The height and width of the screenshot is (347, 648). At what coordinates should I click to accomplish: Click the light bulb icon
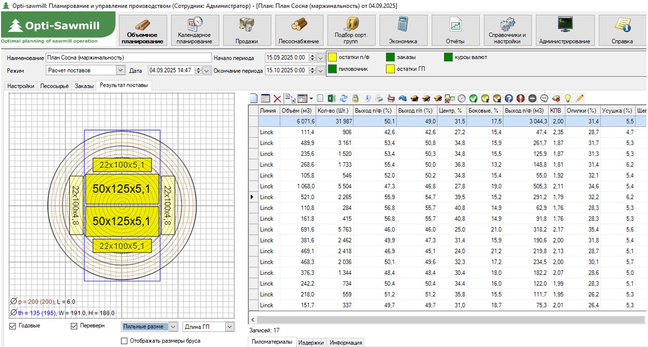[568, 98]
